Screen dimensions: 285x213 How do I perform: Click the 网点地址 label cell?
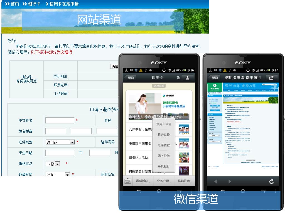pos(60,77)
